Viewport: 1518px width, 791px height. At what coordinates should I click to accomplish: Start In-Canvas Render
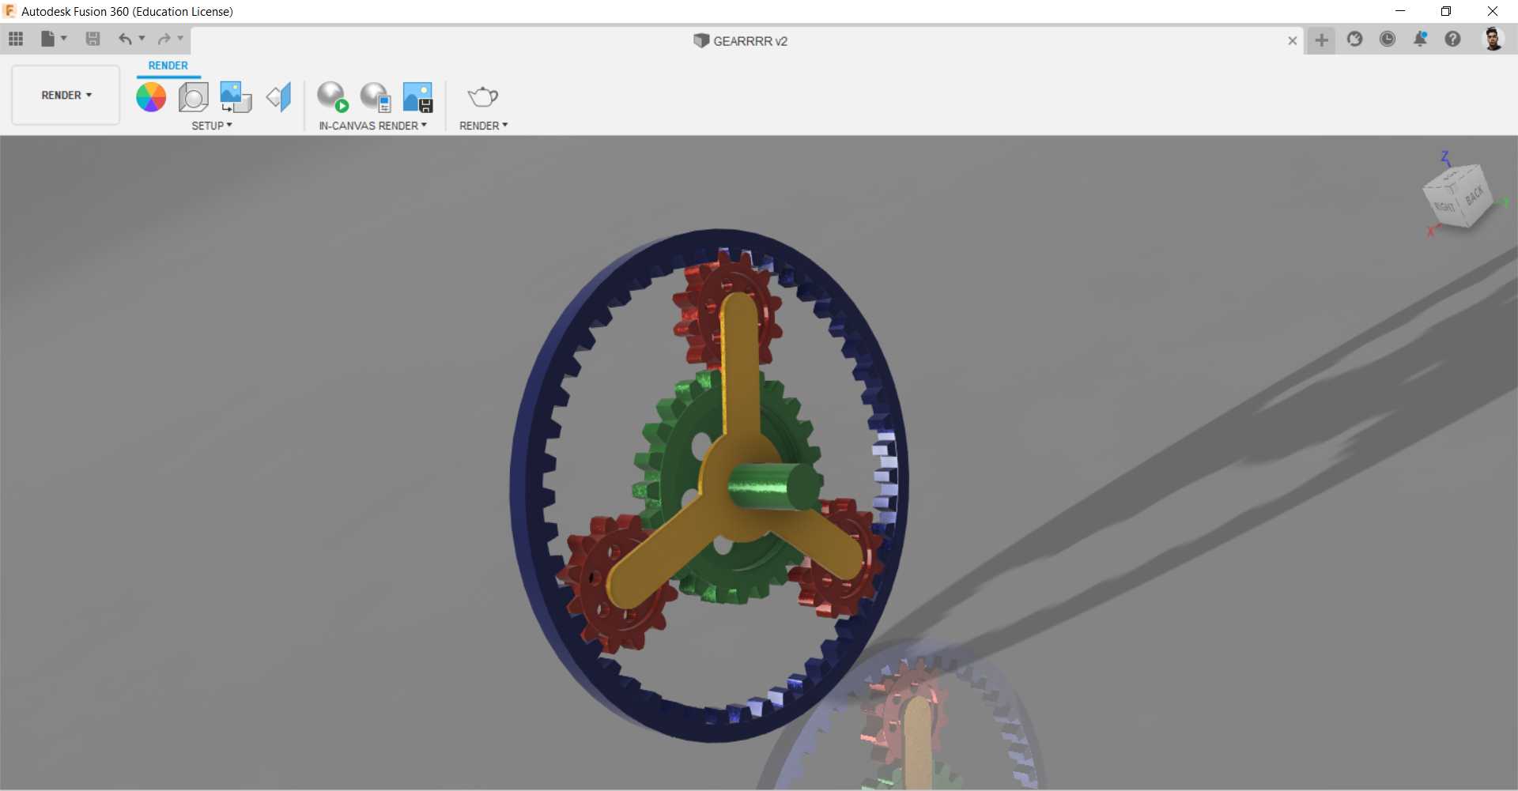pyautogui.click(x=333, y=97)
